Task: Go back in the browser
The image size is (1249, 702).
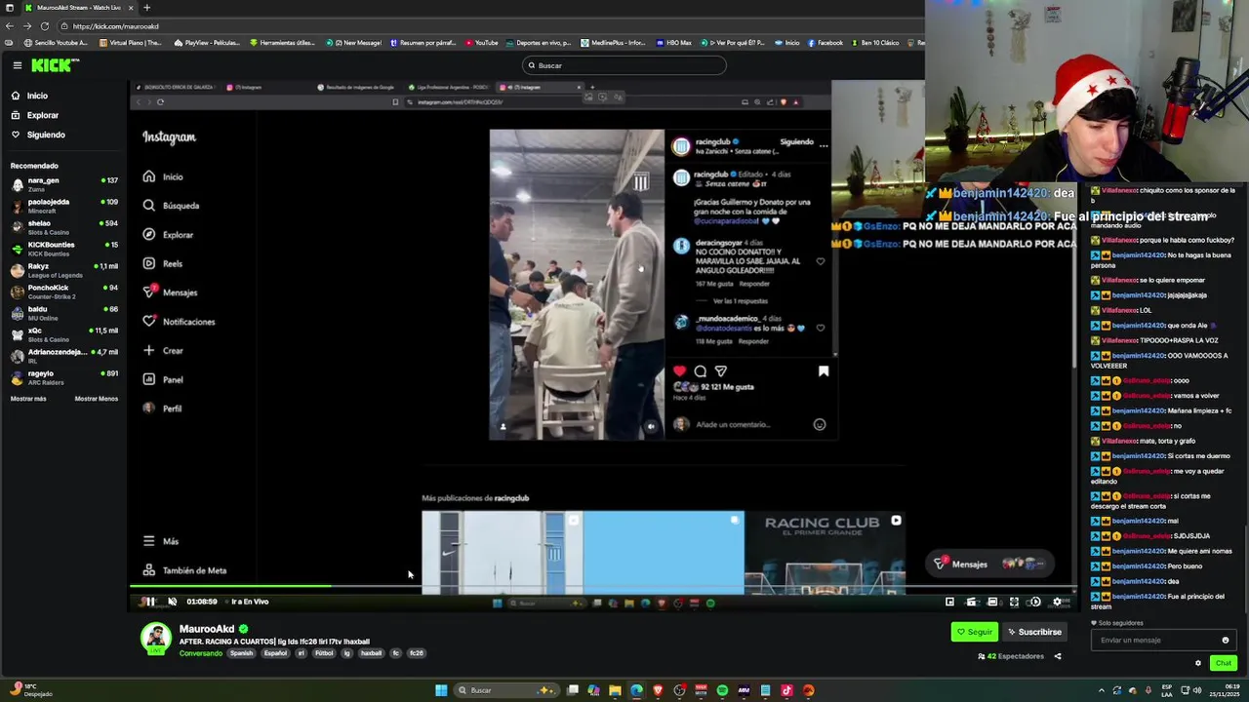Action: 10,26
